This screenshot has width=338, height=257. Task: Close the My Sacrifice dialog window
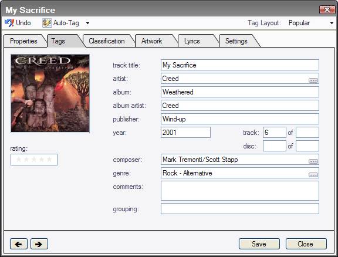pos(327,9)
